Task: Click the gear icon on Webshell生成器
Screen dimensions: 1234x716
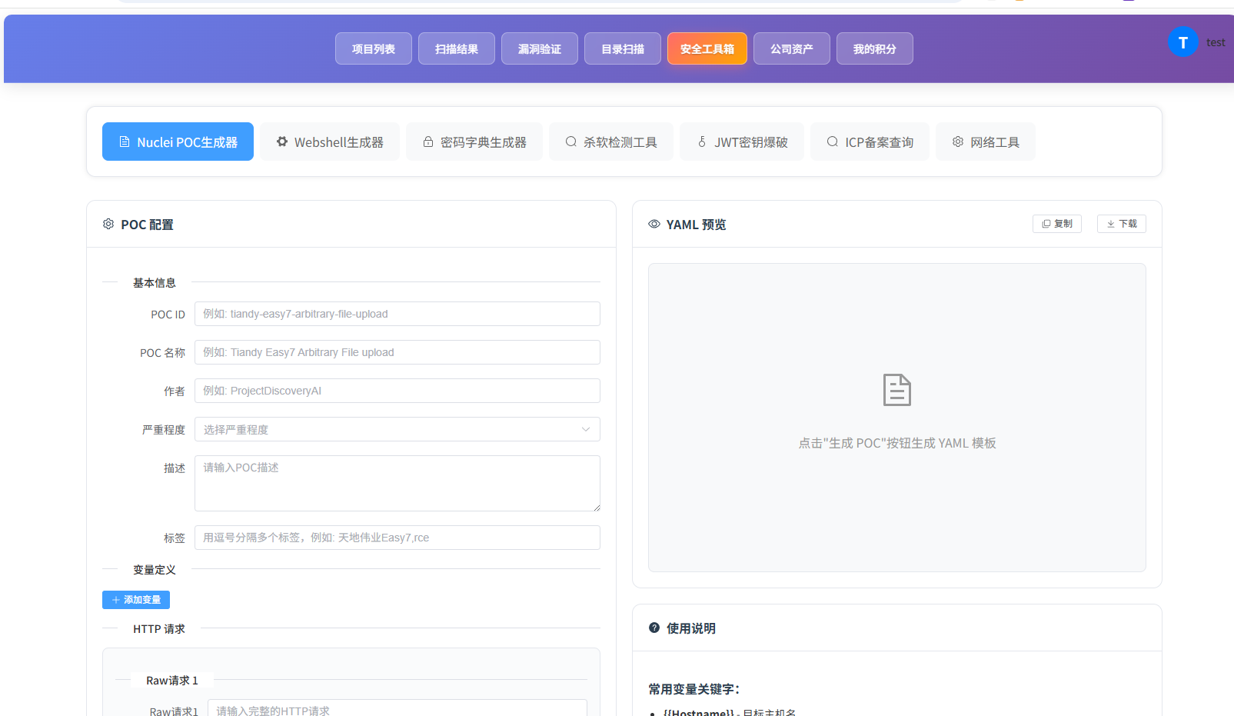Action: 282,142
